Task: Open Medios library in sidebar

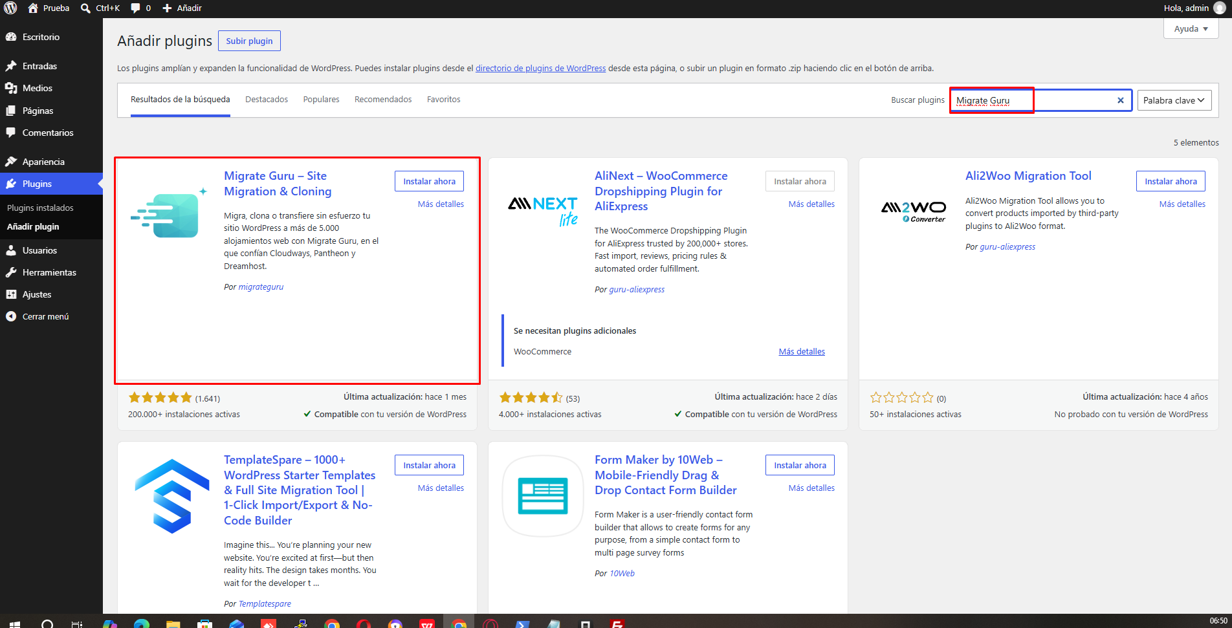Action: coord(51,88)
